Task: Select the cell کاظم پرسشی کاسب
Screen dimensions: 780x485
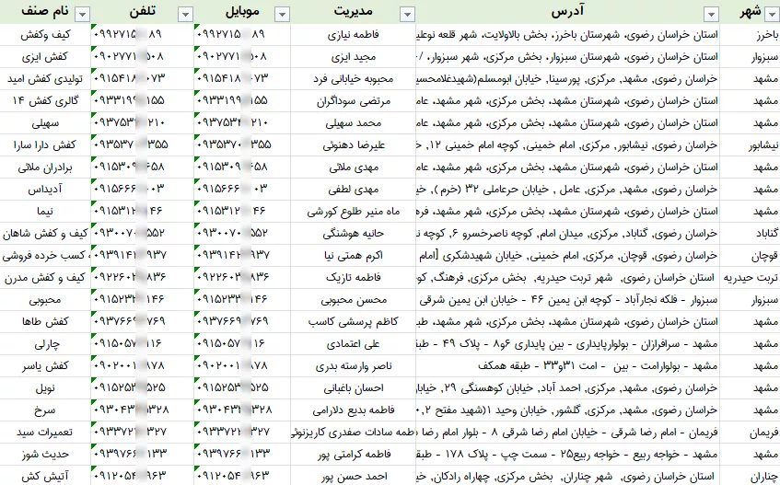Action: pyautogui.click(x=354, y=321)
